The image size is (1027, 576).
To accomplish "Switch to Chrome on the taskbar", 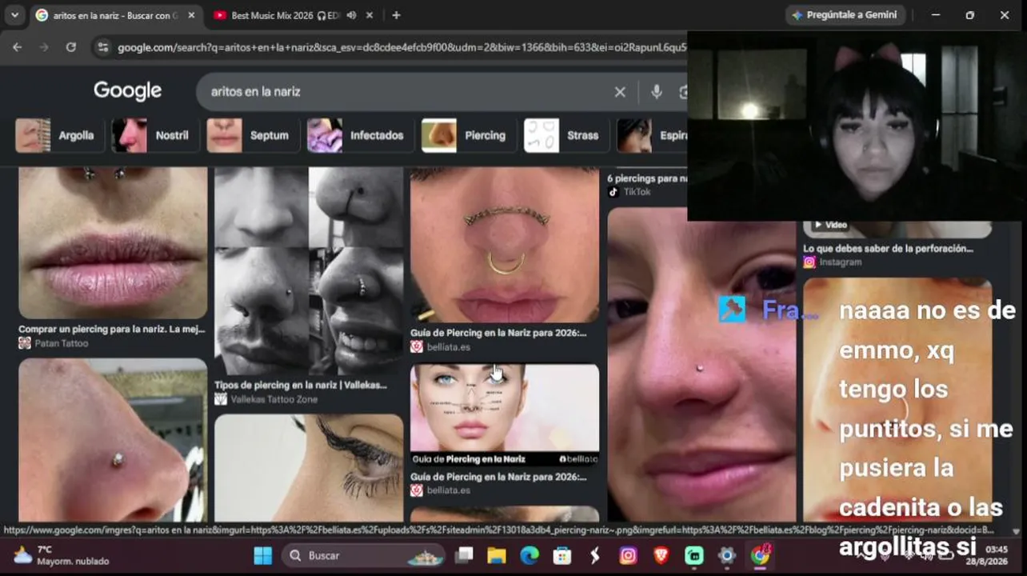I will [x=759, y=555].
